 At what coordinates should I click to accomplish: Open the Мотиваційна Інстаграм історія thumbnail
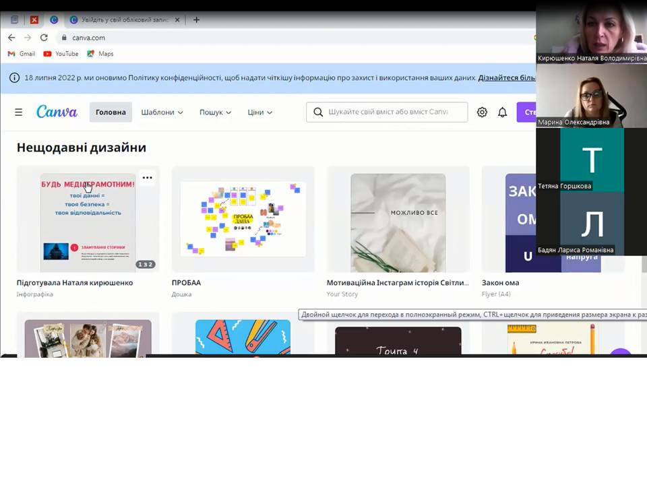398,219
